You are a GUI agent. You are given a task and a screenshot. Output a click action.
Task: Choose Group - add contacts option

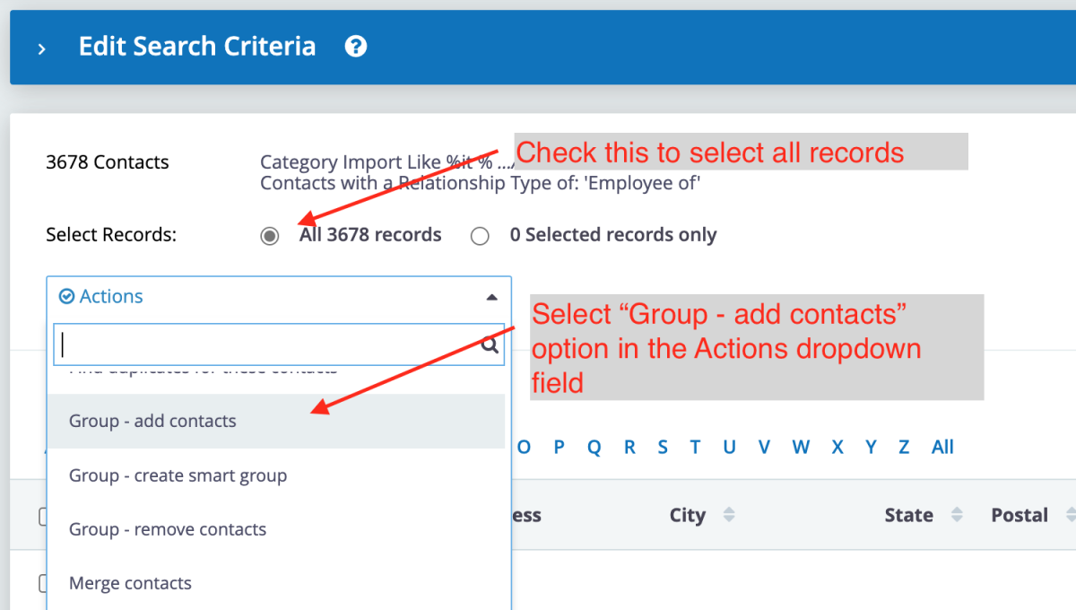coord(152,422)
